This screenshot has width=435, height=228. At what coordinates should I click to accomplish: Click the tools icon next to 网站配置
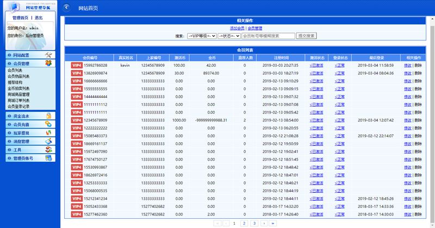[x=49, y=55]
